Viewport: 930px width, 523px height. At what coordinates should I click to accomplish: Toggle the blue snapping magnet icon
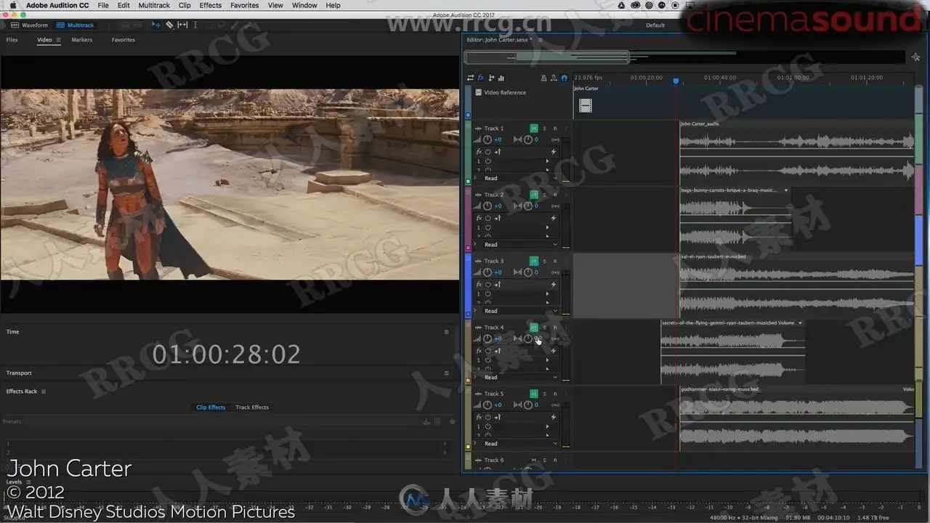point(565,78)
